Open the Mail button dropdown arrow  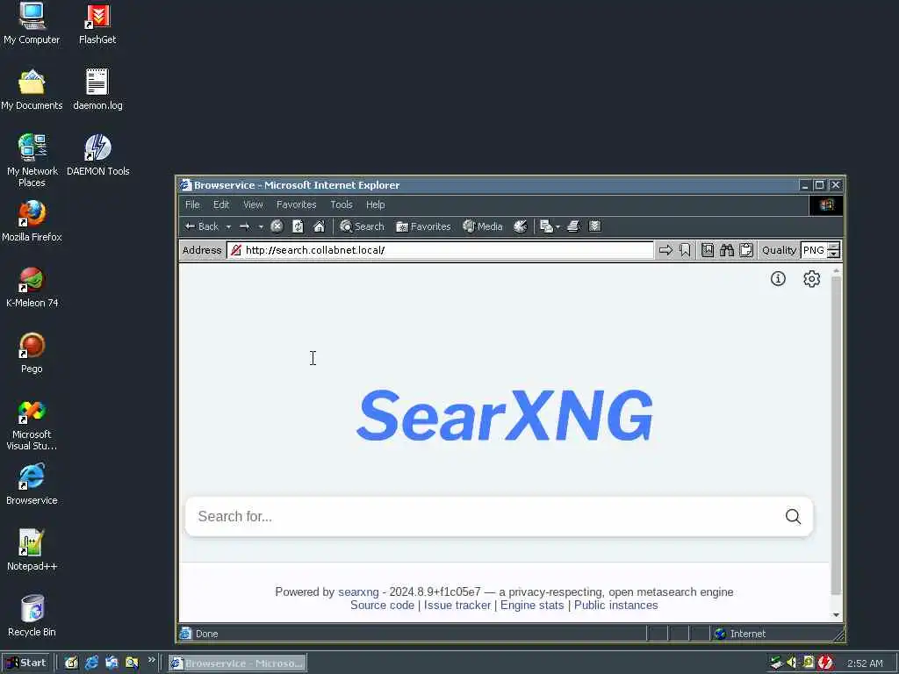click(557, 227)
